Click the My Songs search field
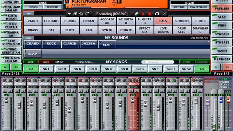Viewport: 233px width, 131px height. (x=158, y=62)
